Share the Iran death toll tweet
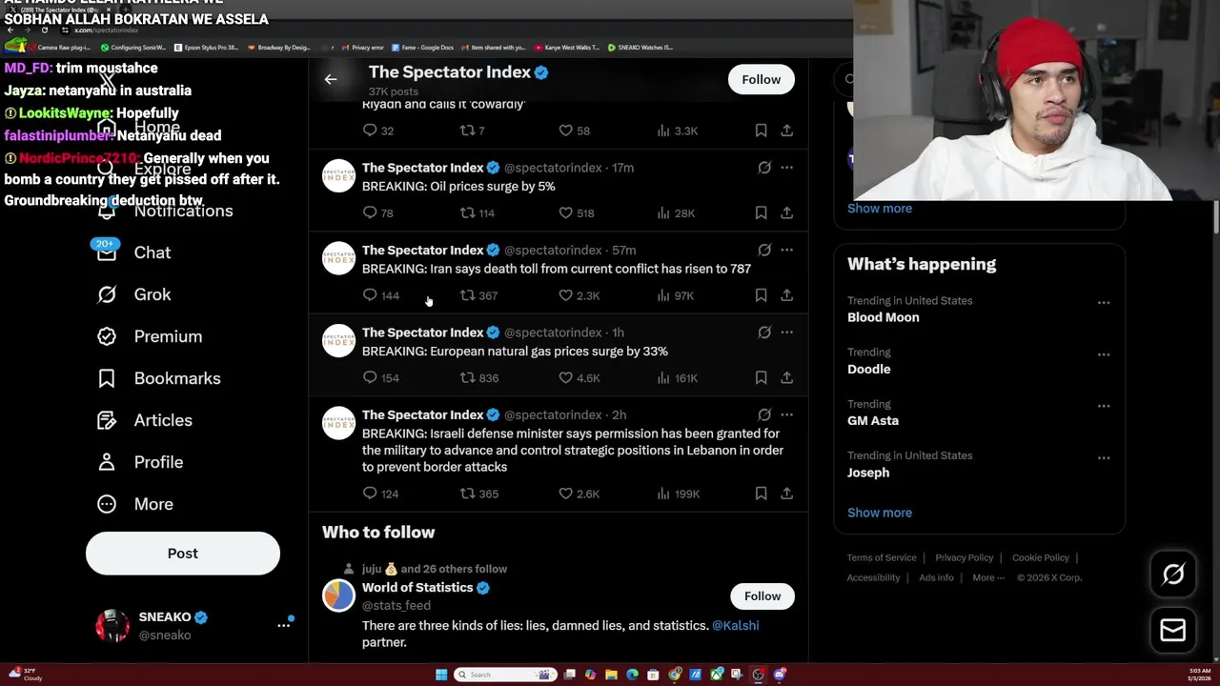 point(786,295)
